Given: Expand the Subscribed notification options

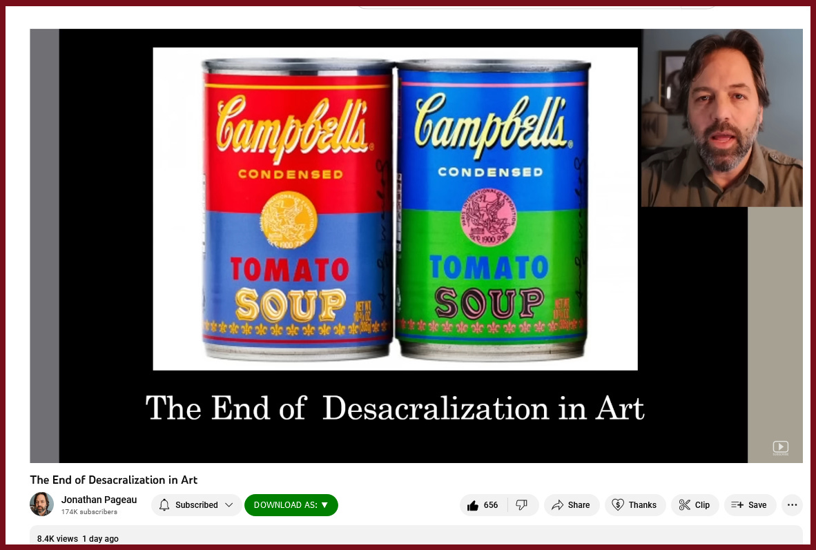Looking at the screenshot, I should click(197, 504).
